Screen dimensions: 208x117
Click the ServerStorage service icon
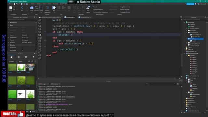(187, 78)
